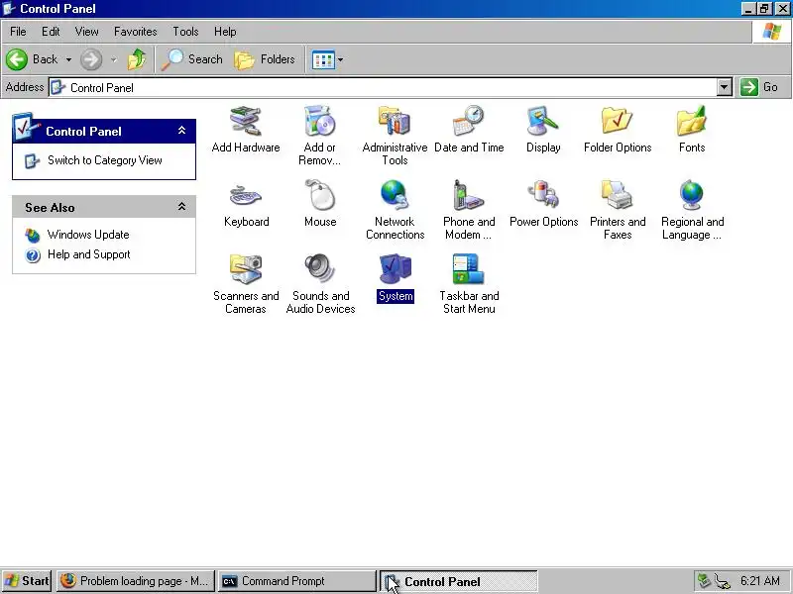Open the Address bar dropdown list
Viewport: 793px width, 594px height.
(x=725, y=87)
